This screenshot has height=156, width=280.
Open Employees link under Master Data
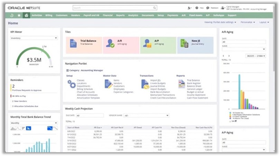[x=119, y=89]
